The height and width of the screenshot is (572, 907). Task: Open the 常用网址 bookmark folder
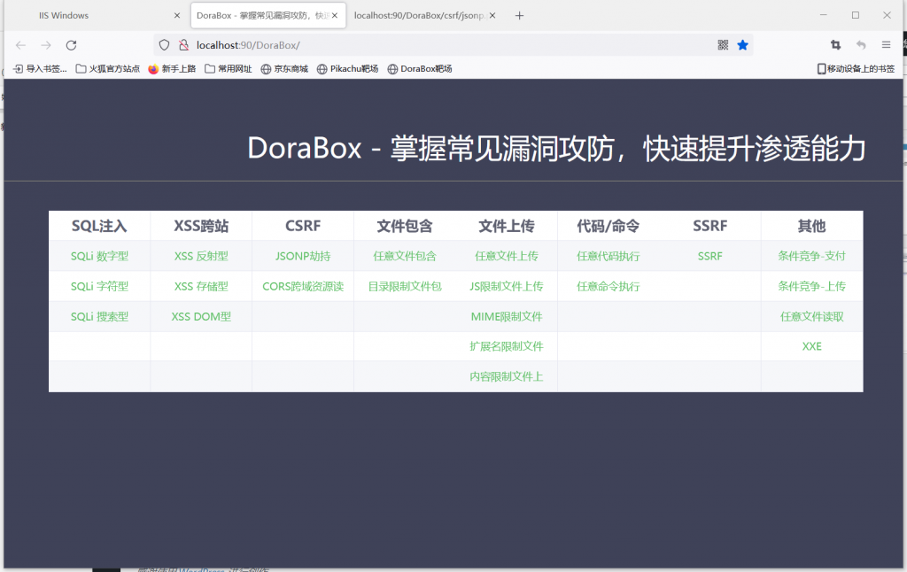(x=228, y=69)
